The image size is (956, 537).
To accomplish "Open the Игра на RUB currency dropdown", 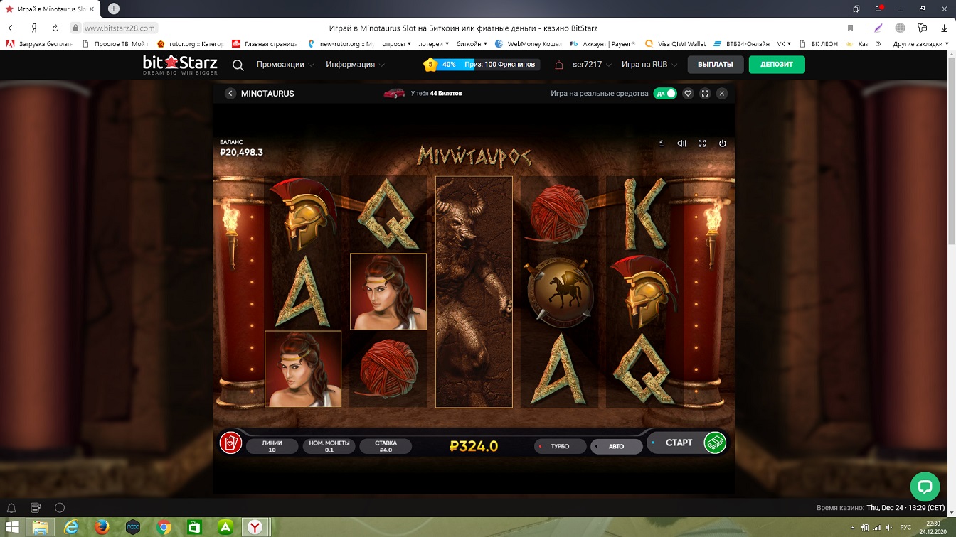I will point(649,65).
